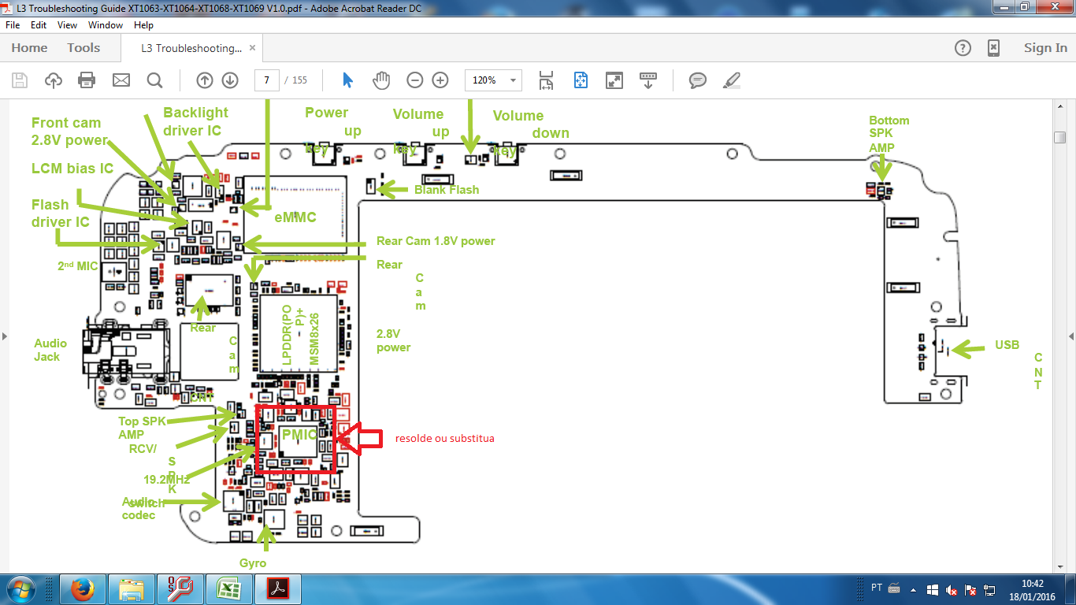
Task: Click 'Rear Cam 1.8V power' text
Action: 436,241
